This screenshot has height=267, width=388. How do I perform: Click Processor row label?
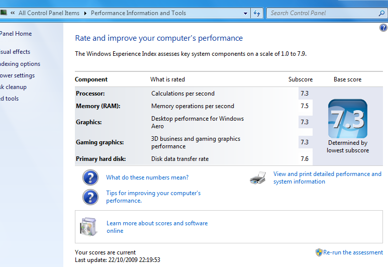coord(90,94)
